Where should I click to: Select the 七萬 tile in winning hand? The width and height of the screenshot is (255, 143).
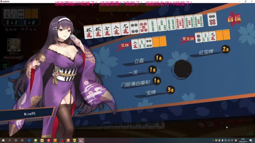tap(107, 31)
